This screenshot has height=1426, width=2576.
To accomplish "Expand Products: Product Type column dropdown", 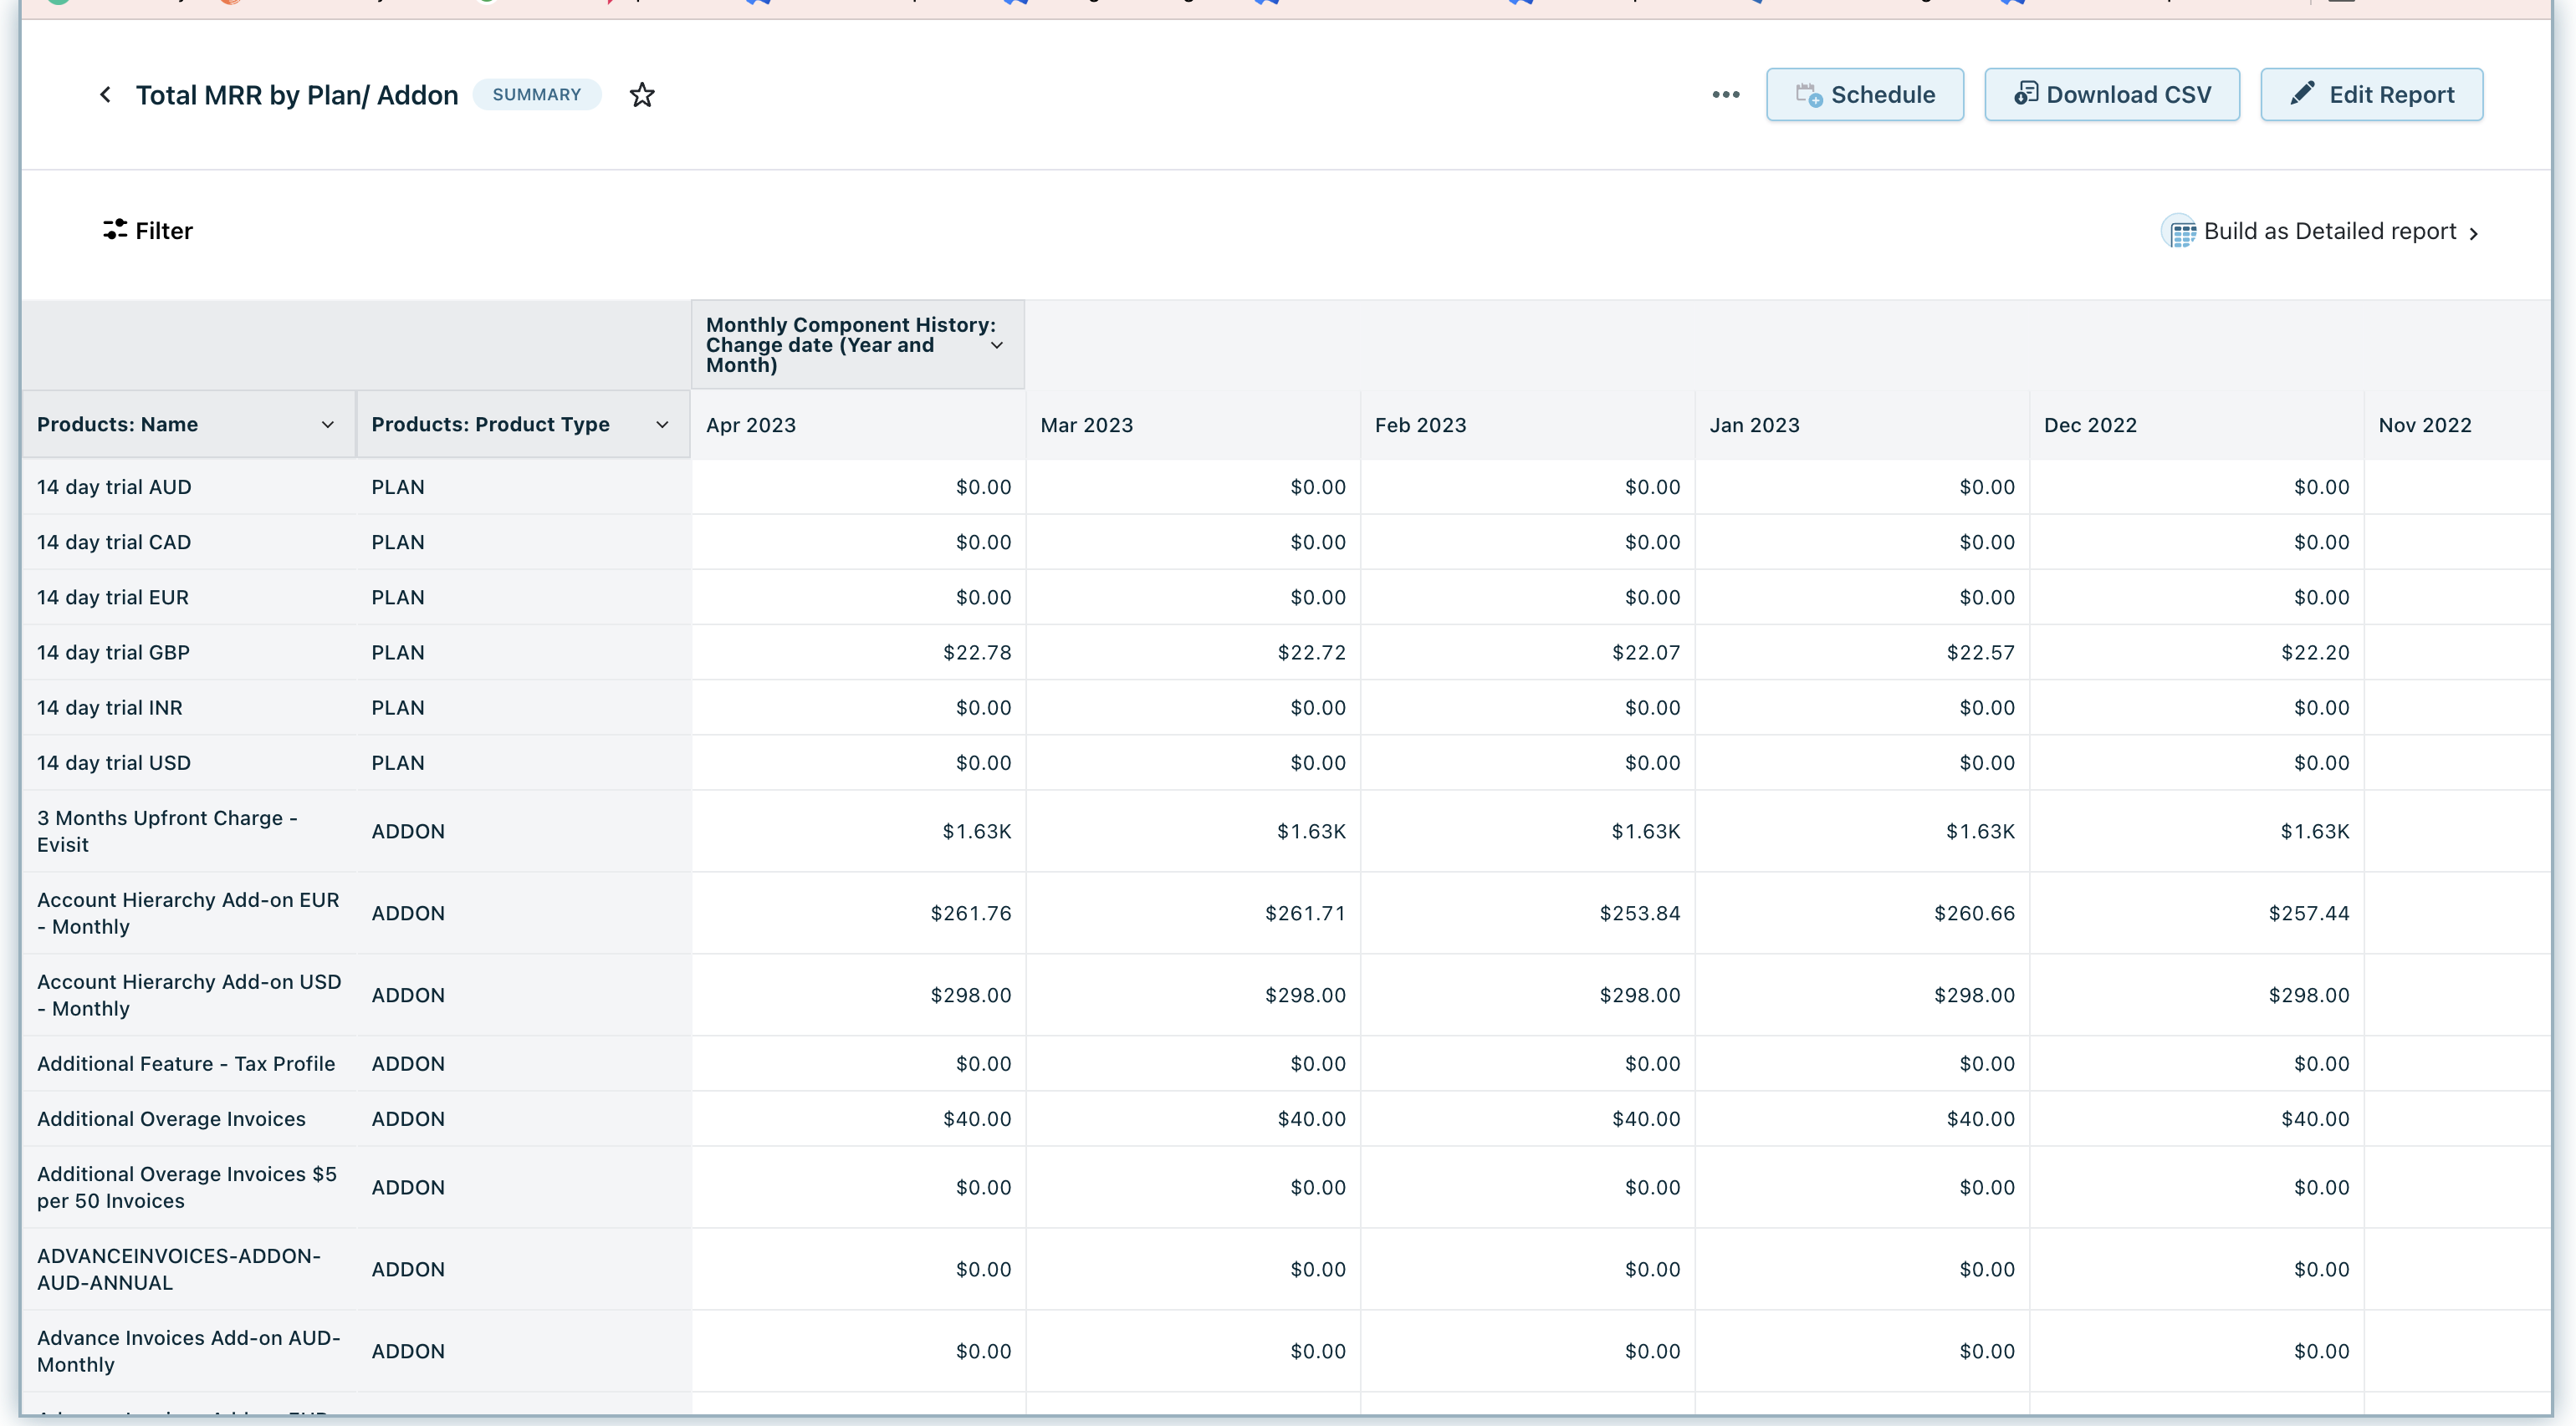I will tap(662, 425).
